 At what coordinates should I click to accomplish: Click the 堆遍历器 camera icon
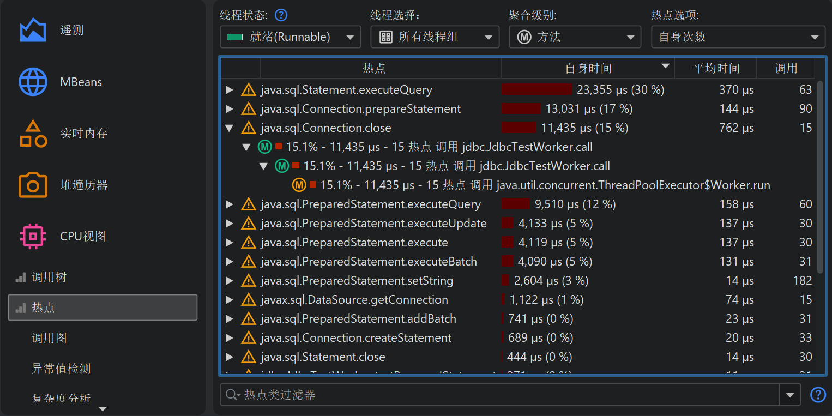[x=33, y=185]
